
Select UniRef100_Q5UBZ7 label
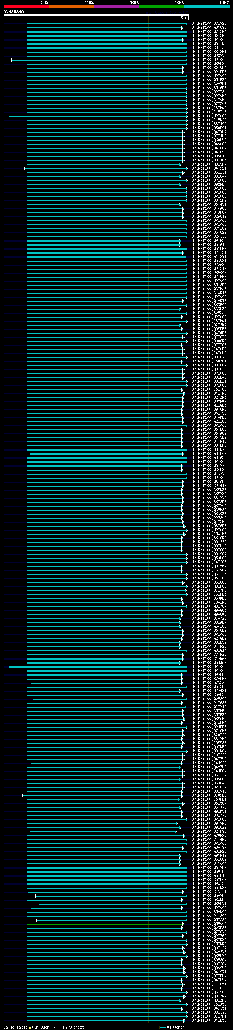click(x=209, y=80)
